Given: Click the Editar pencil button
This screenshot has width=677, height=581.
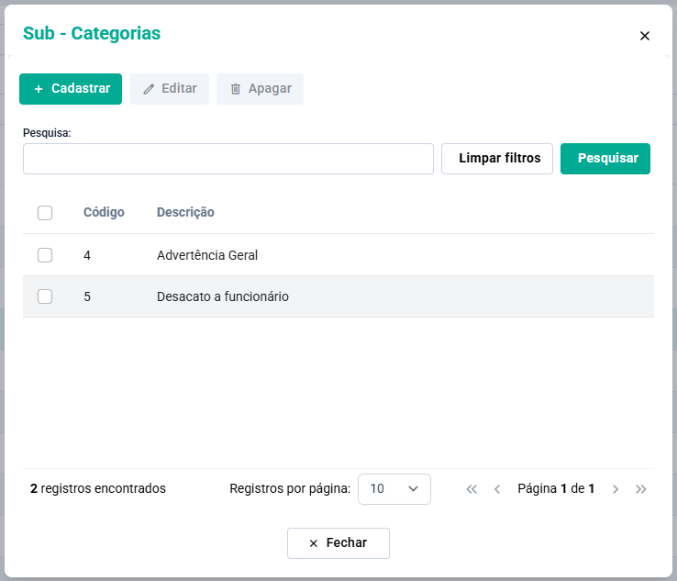Looking at the screenshot, I should click(x=169, y=89).
